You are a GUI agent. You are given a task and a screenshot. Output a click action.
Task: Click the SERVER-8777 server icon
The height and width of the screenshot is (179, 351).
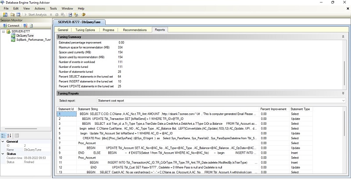(x=8, y=32)
